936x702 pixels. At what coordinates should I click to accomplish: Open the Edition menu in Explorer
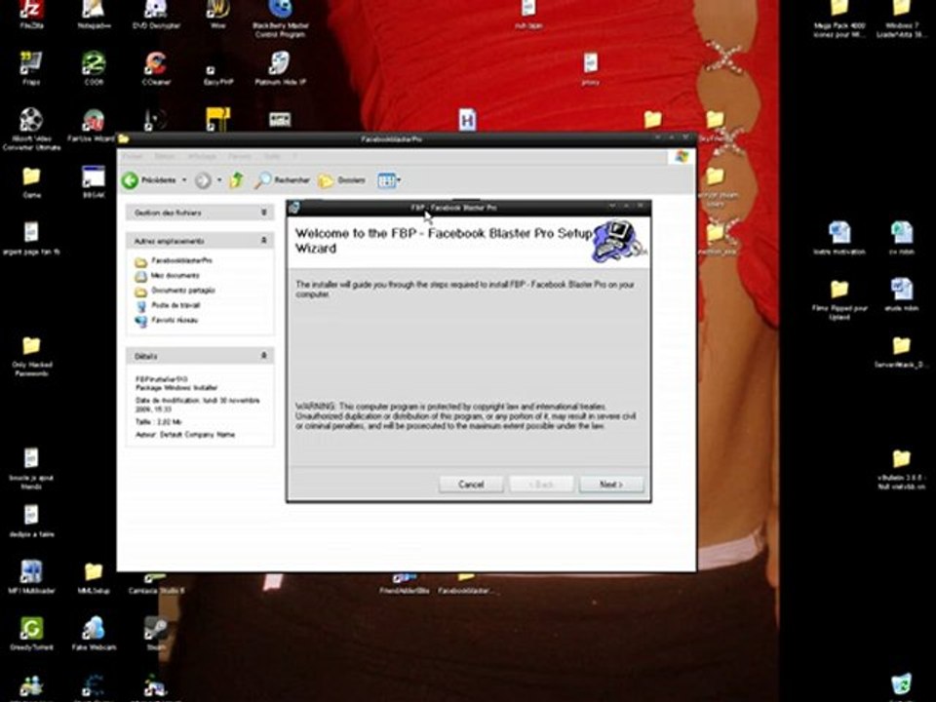pyautogui.click(x=165, y=156)
